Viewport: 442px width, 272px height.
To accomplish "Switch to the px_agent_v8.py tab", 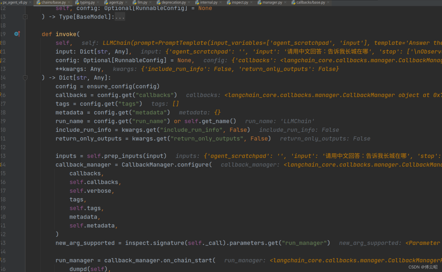I will pyautogui.click(x=15, y=2).
